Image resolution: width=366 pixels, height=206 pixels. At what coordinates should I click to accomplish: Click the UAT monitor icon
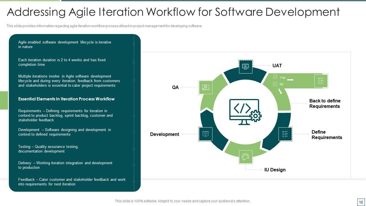[245, 66]
